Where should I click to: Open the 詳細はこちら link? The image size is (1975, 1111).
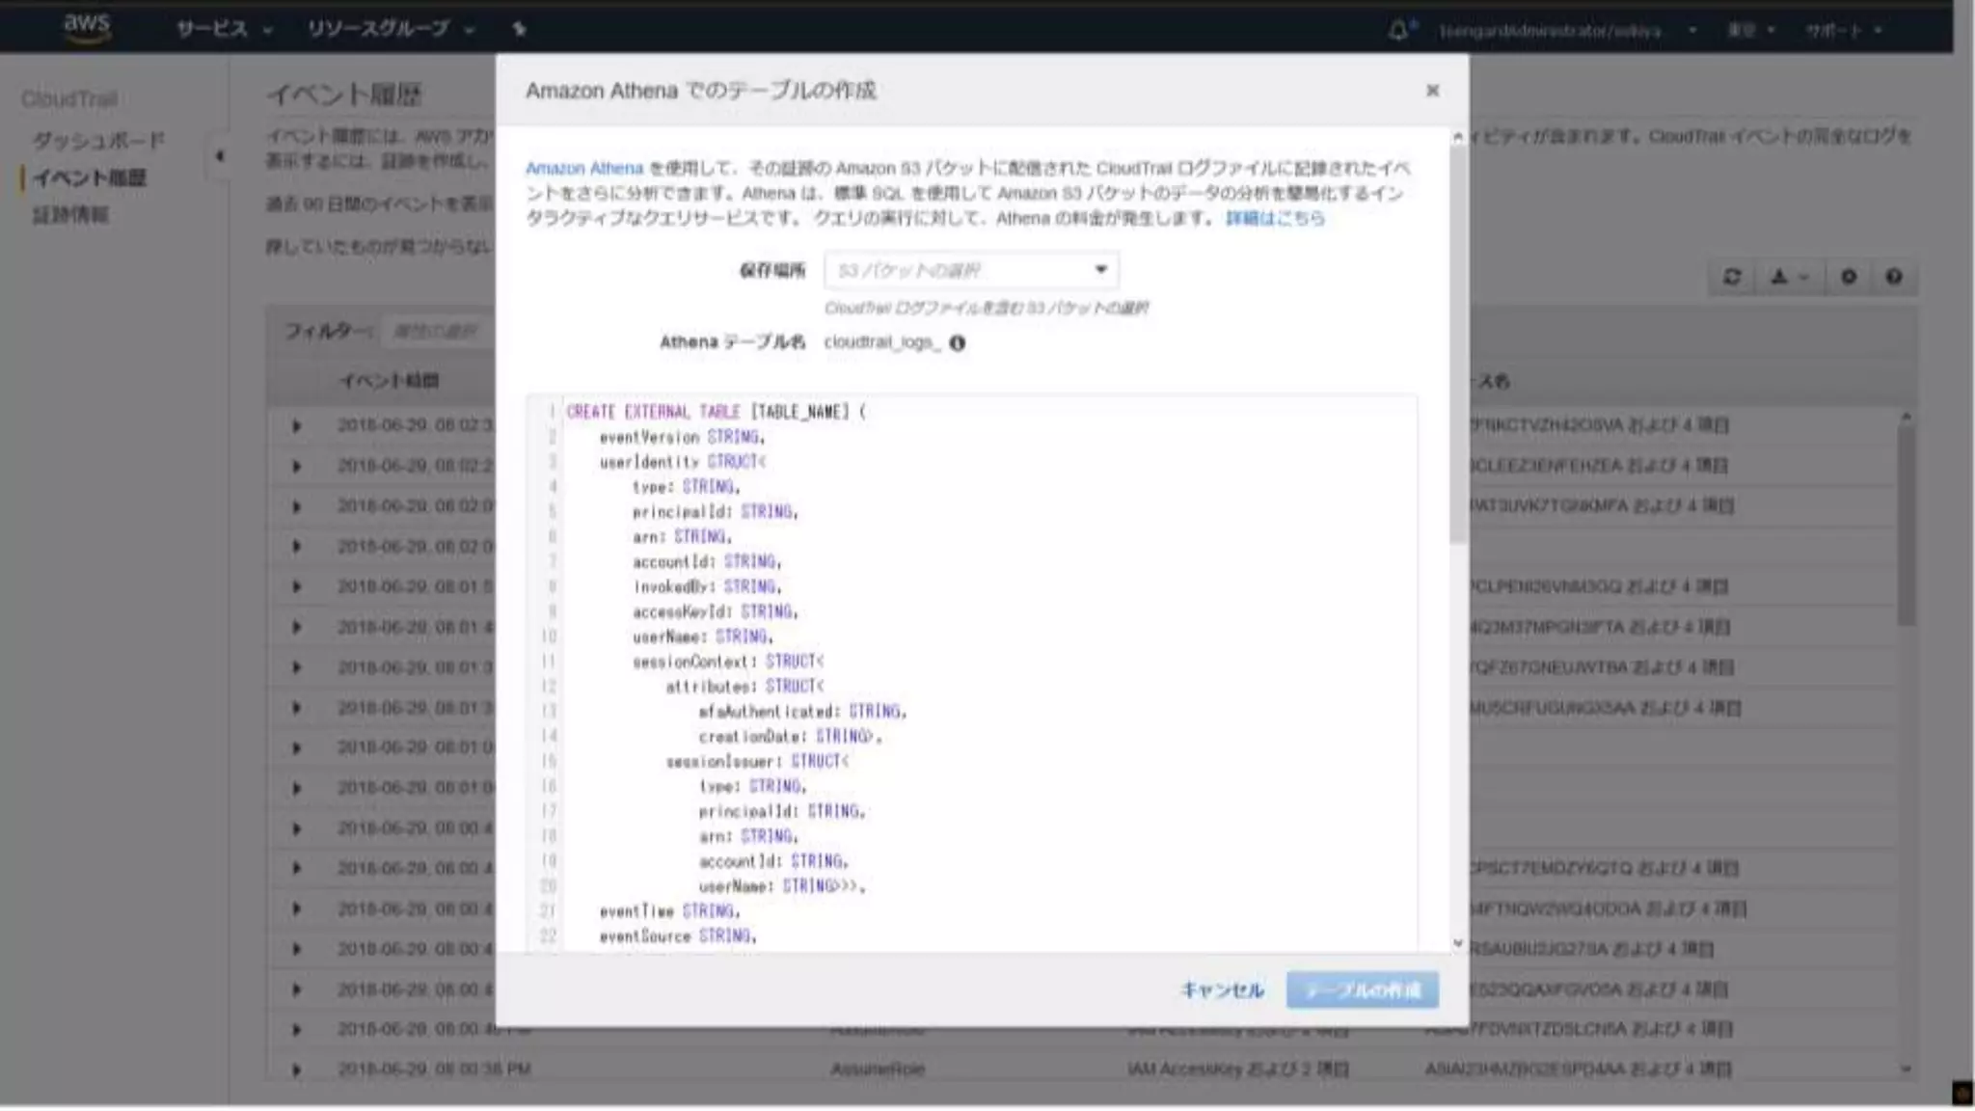point(1274,219)
